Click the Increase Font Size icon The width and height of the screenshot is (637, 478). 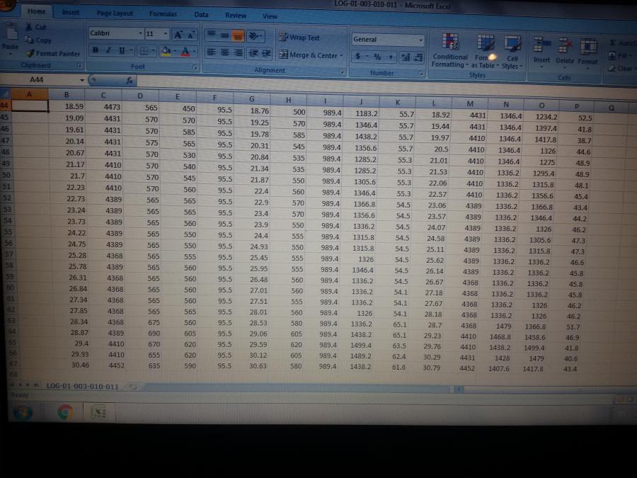pos(176,34)
